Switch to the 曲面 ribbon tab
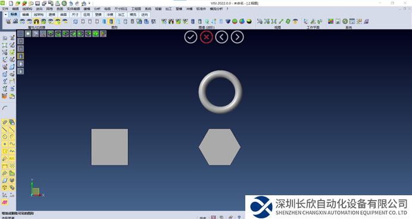Screen dimensions: 412x219 coord(64,14)
